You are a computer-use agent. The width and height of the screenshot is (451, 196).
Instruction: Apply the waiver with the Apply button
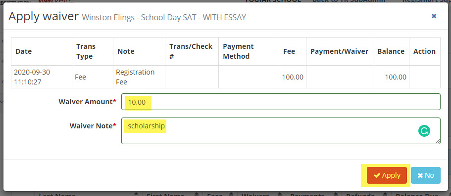pyautogui.click(x=387, y=175)
